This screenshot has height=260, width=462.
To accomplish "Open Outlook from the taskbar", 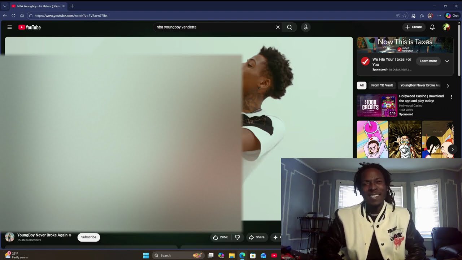I will tap(263, 255).
